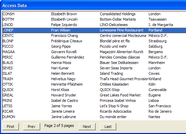The height and width of the screenshot is (134, 186).
Task: Click company Seven Seas Imports
Action: tap(116, 68)
